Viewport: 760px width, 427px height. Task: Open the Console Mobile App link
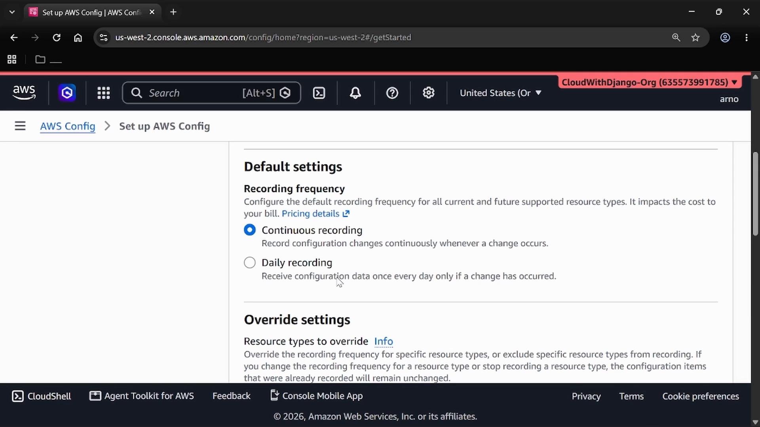317,396
